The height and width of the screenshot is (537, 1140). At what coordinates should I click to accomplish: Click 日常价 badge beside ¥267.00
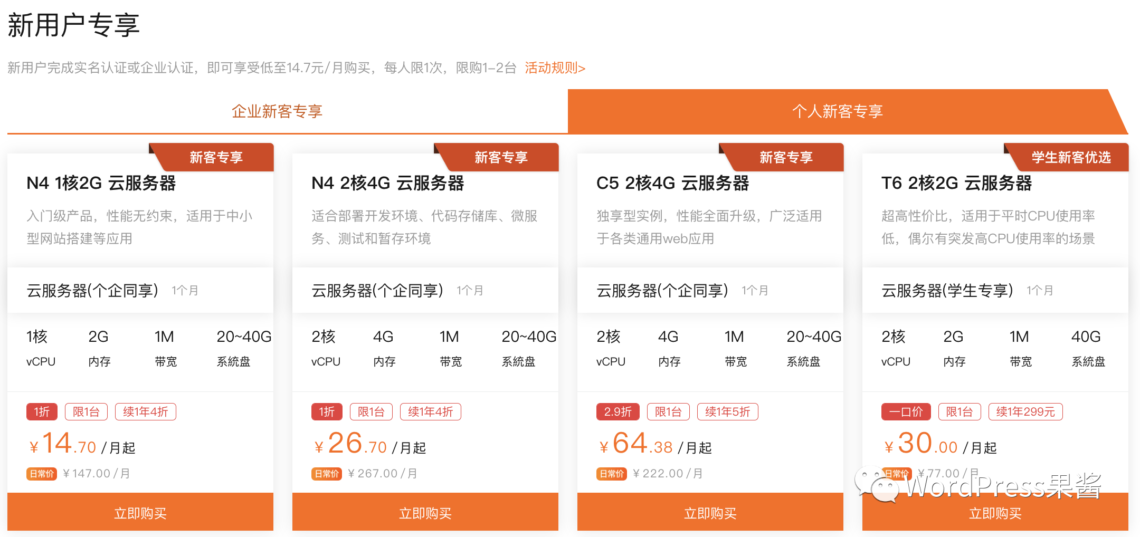[327, 474]
